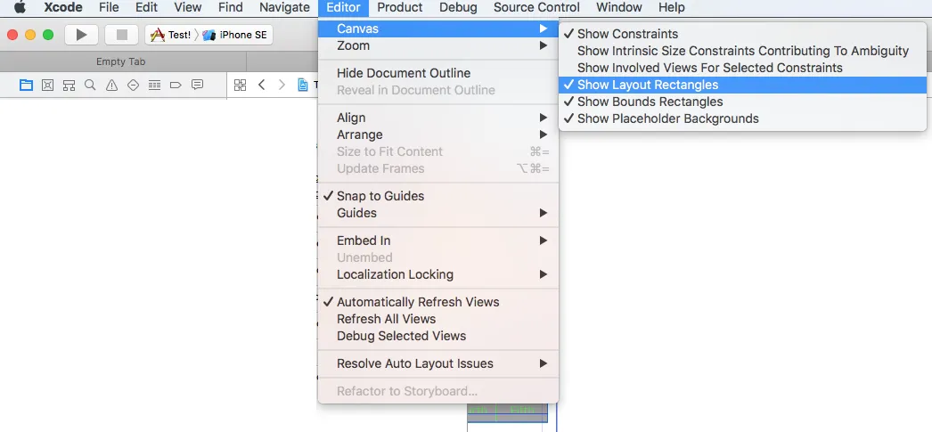This screenshot has height=432, width=932.
Task: Expand the Embed In submenu
Action: [438, 240]
